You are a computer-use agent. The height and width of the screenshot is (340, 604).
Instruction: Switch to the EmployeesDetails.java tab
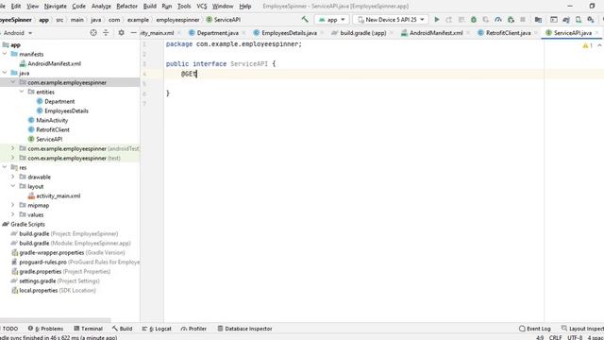point(289,33)
